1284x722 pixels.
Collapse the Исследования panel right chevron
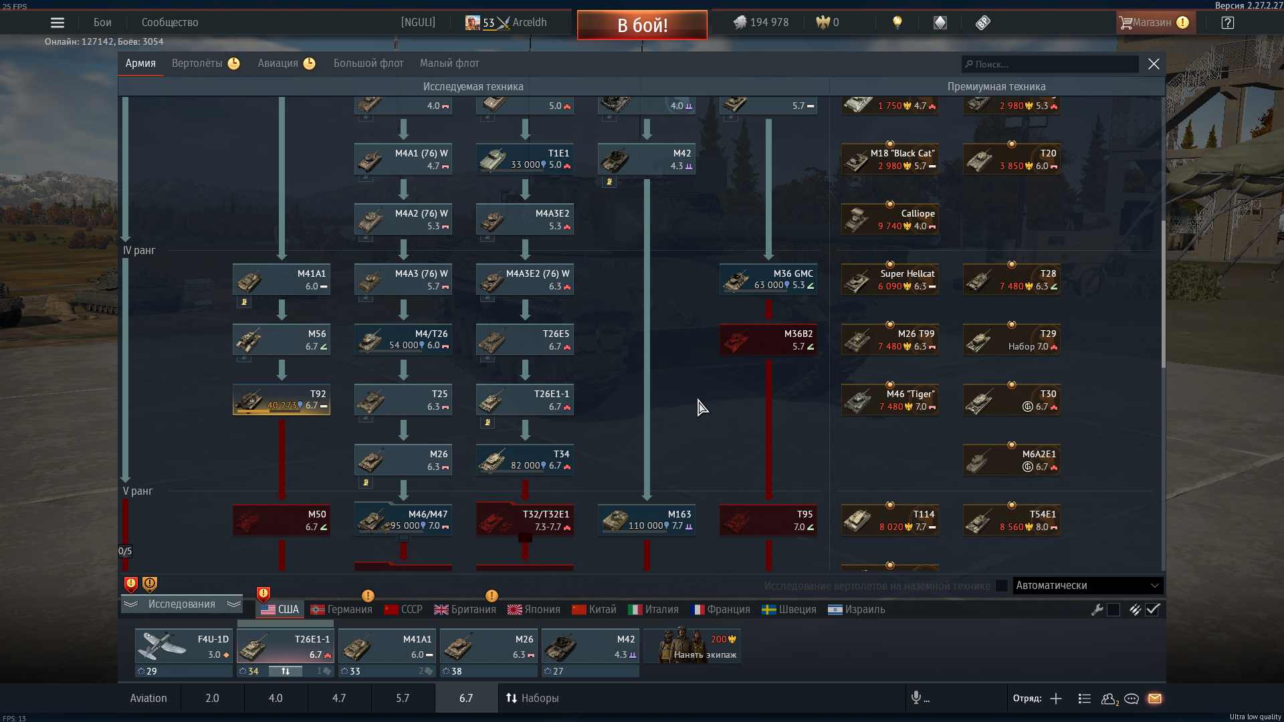(233, 604)
